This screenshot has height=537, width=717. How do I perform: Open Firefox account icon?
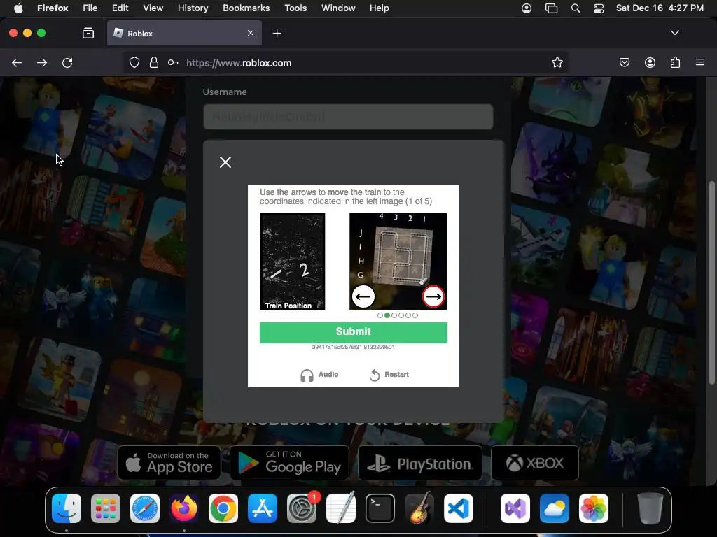650,62
